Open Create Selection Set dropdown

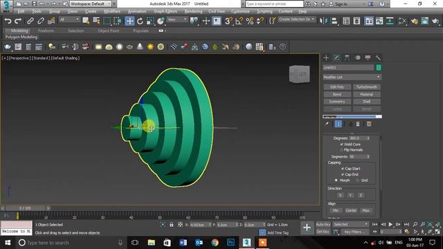click(x=296, y=19)
